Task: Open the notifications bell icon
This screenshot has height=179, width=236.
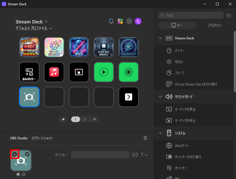Action: [111, 21]
